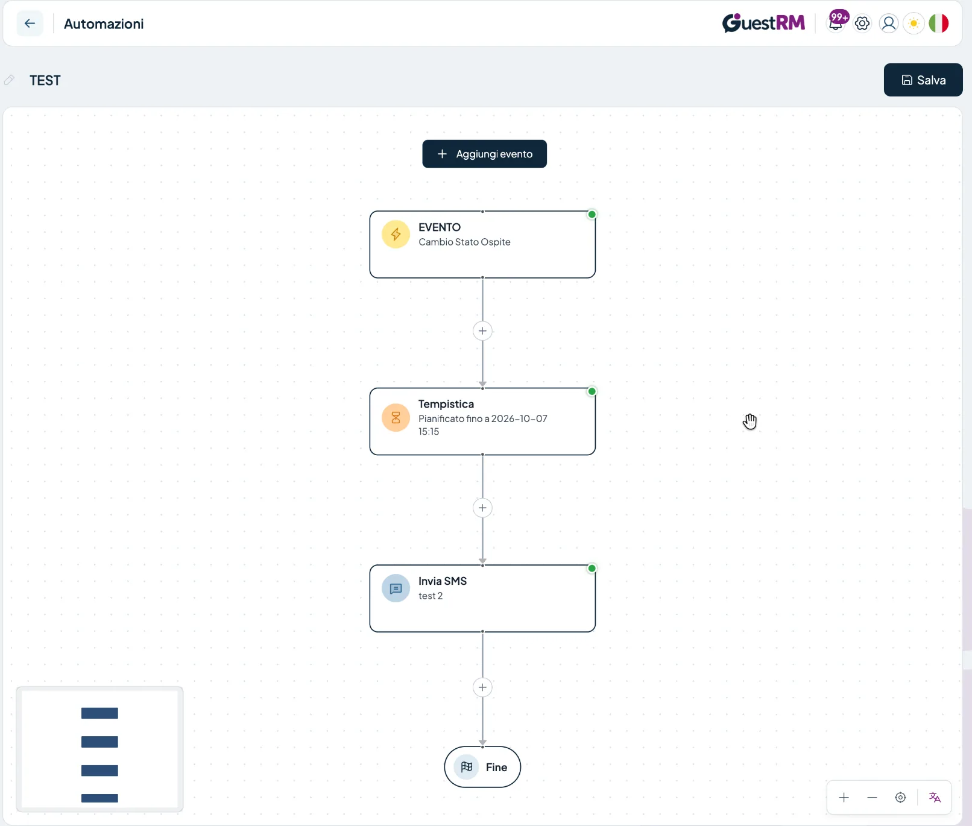The width and height of the screenshot is (972, 826).
Task: Click the hourglass Tempistica icon
Action: (x=396, y=417)
